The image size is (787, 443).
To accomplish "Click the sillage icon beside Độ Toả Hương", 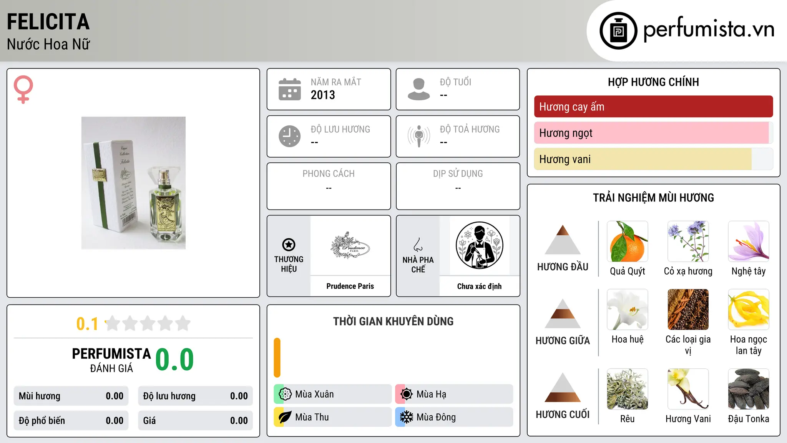I will coord(419,136).
